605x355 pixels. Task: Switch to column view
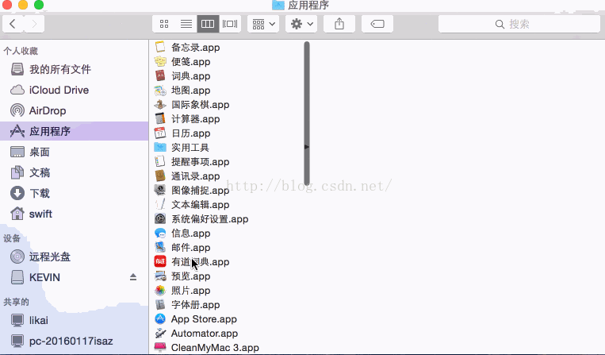[208, 24]
